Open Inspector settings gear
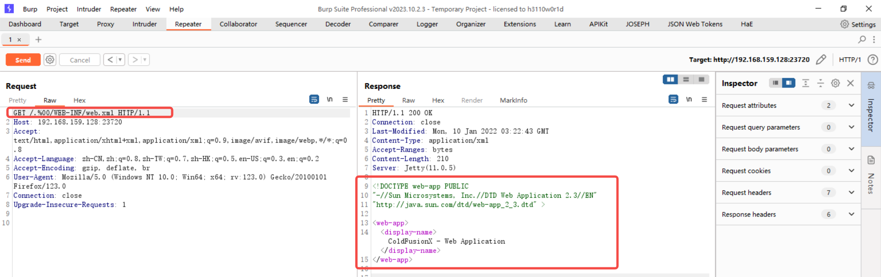 pyautogui.click(x=836, y=83)
